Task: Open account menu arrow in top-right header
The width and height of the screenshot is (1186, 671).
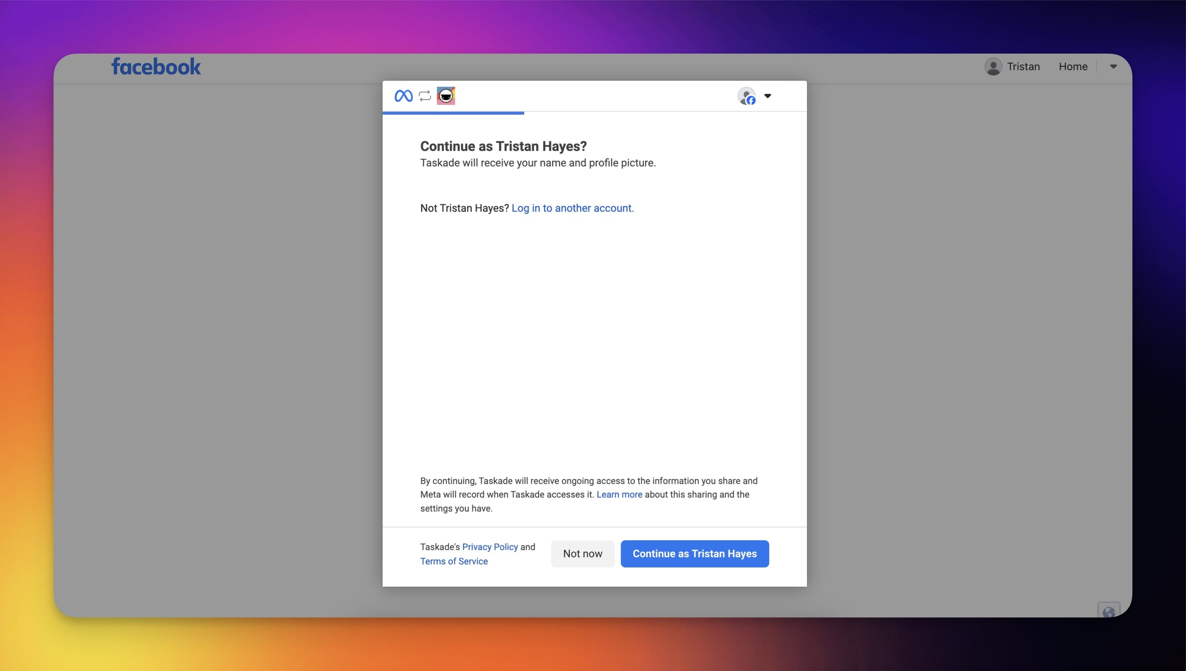Action: pos(1113,67)
